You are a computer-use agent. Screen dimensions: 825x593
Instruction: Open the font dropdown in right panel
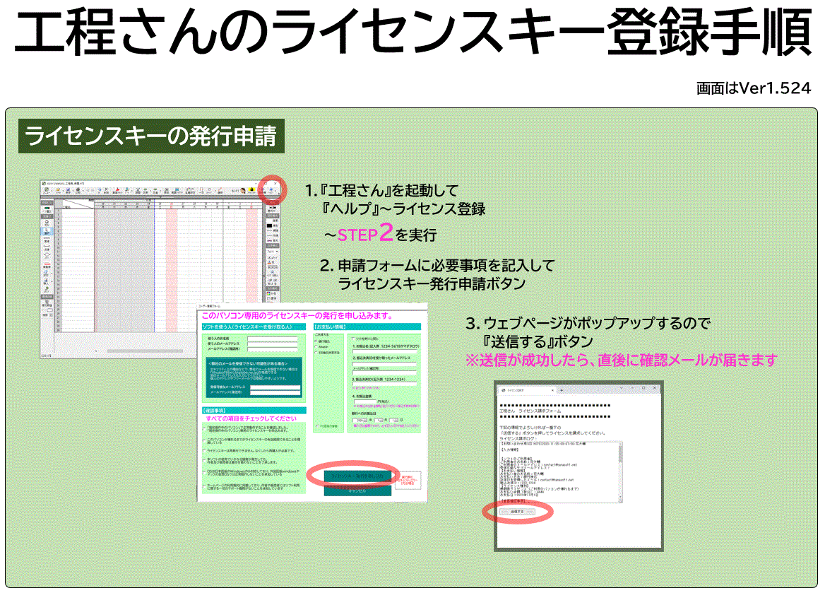pos(272,251)
